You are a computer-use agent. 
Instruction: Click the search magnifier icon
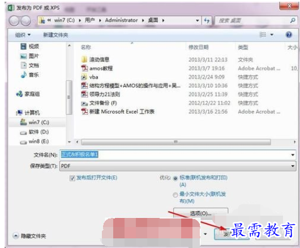293,20
